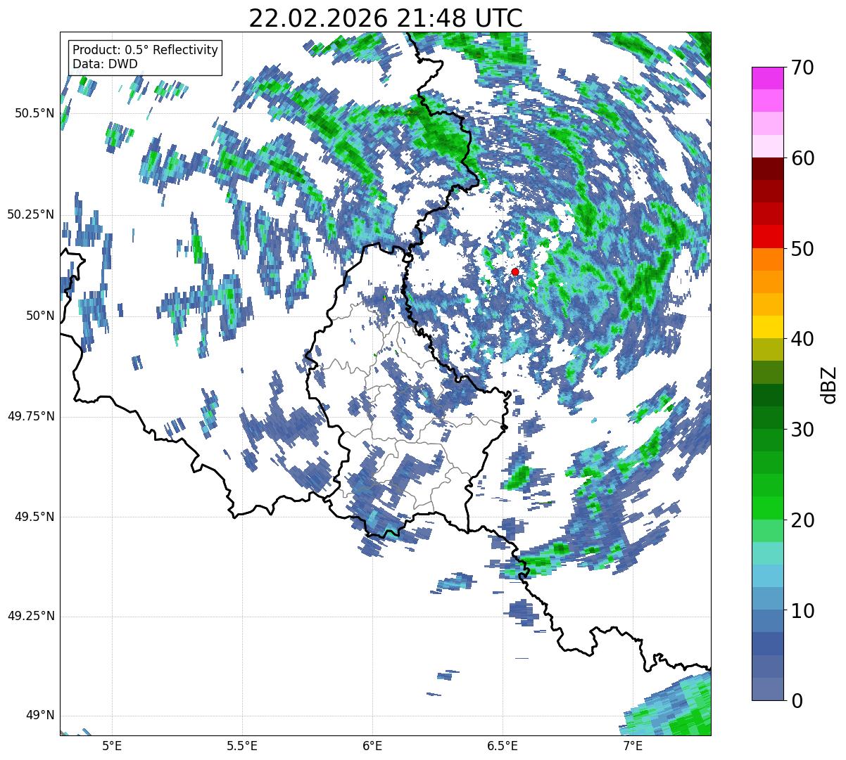
Task: Click the orange colorbar swatch just below 50
Action: pyautogui.click(x=767, y=259)
